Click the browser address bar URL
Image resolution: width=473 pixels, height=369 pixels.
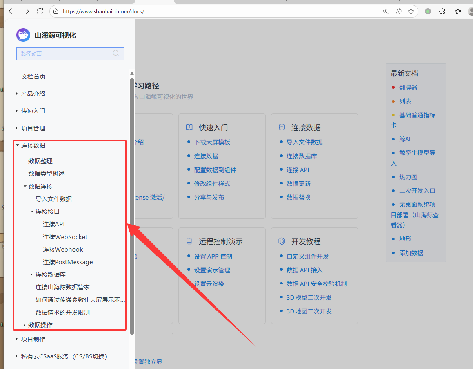click(104, 11)
